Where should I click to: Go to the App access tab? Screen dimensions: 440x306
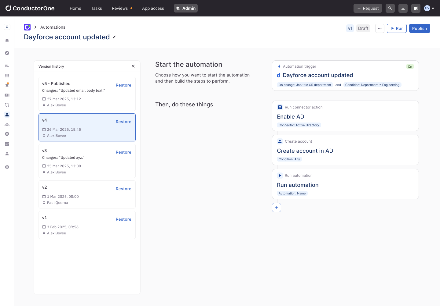pyautogui.click(x=153, y=8)
